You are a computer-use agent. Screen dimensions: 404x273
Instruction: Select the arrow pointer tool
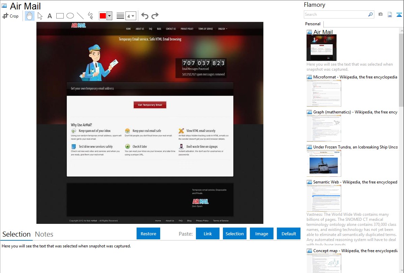tap(40, 16)
